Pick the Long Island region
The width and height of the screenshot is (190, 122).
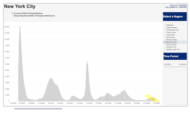(165, 35)
